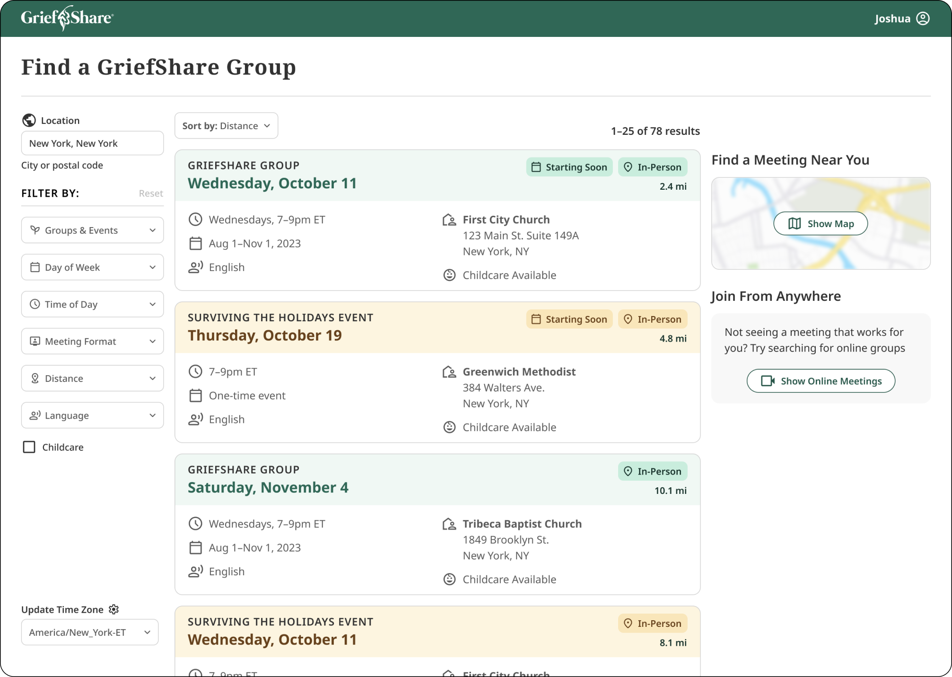Expand the Groups & Events filter

[x=92, y=230]
